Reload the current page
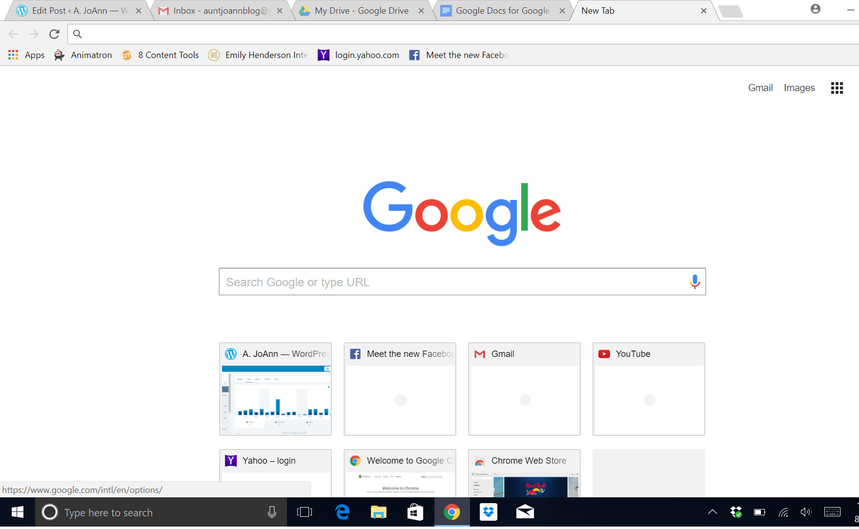 [x=54, y=34]
